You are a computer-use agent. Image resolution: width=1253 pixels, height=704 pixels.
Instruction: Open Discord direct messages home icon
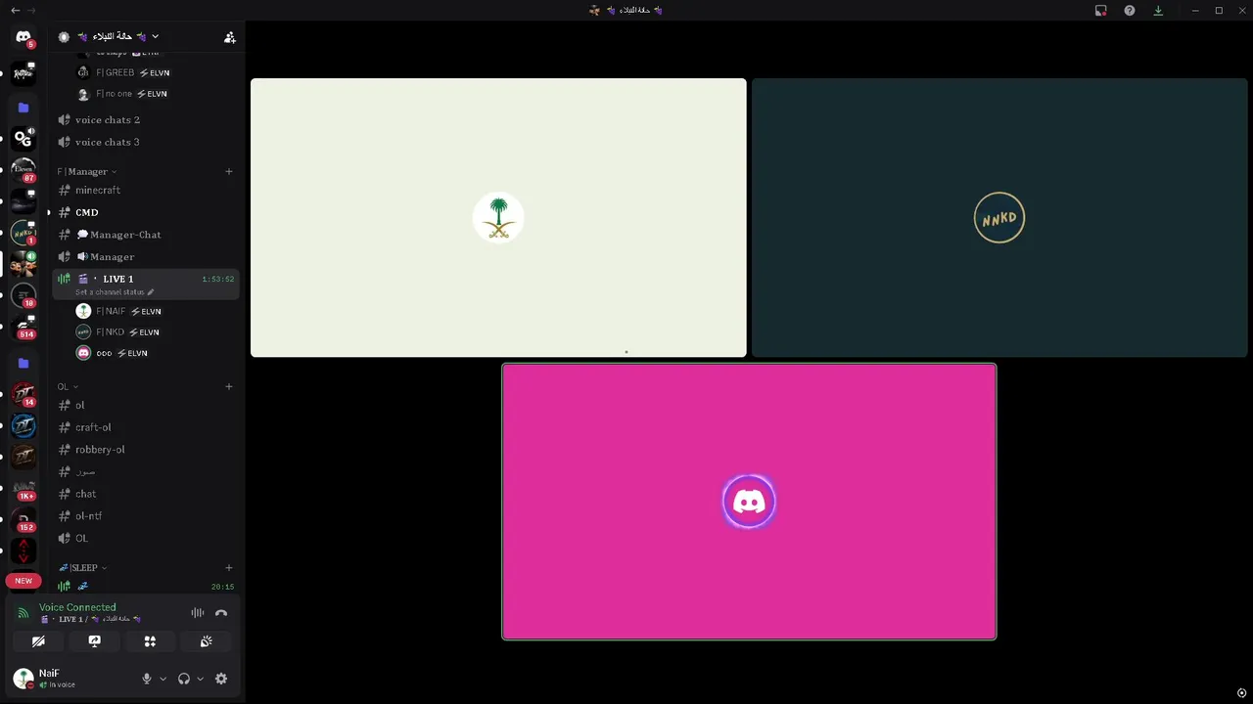(x=23, y=37)
